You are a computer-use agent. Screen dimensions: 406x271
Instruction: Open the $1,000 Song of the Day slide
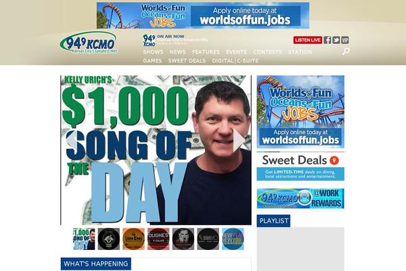[156, 150]
